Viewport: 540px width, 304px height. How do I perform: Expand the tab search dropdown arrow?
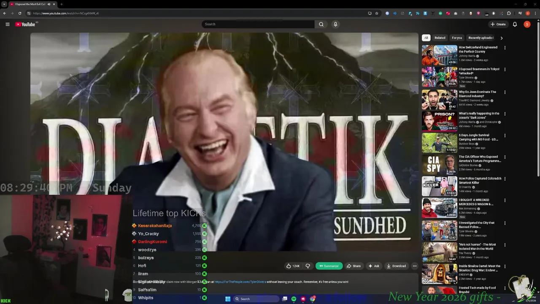(4, 4)
